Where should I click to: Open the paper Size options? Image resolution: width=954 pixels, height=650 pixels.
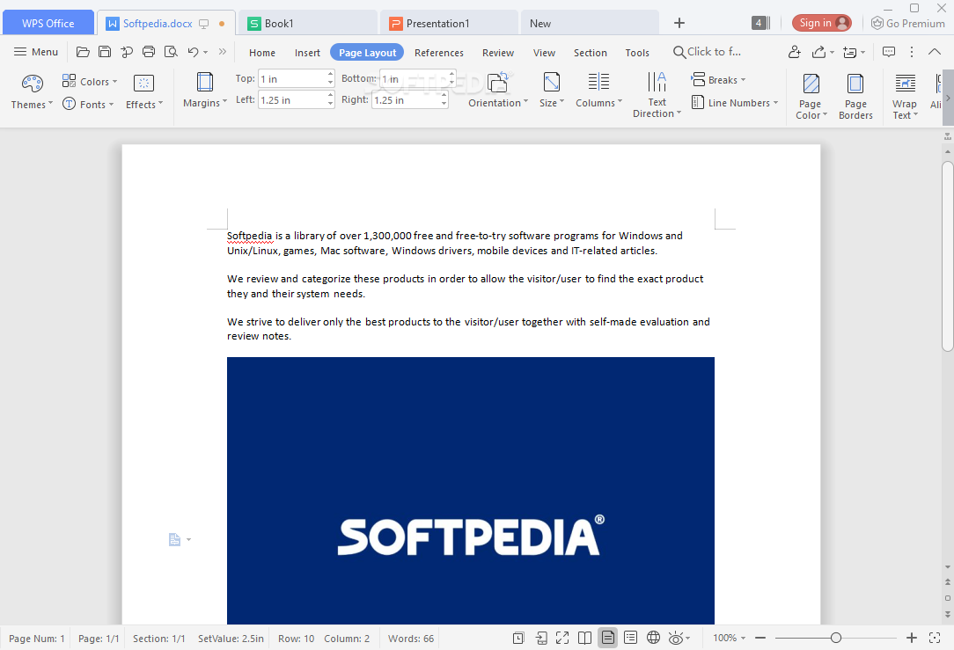551,91
